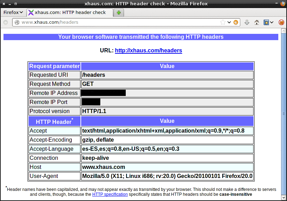The height and width of the screenshot is (201, 287).
Task: Click the User-Agent value cell
Action: (x=167, y=176)
